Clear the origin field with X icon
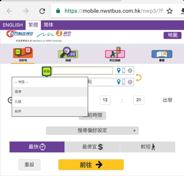This screenshot has width=184, height=176. (x=130, y=71)
